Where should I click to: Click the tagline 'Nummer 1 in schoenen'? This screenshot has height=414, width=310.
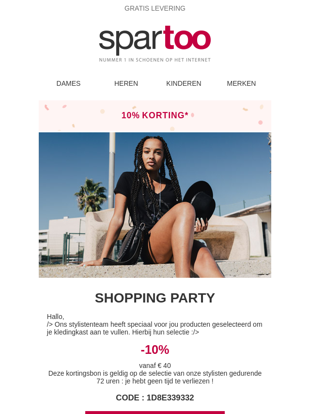155,60
